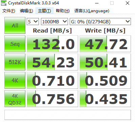Run all benchmarks with the All button

coord(15,25)
